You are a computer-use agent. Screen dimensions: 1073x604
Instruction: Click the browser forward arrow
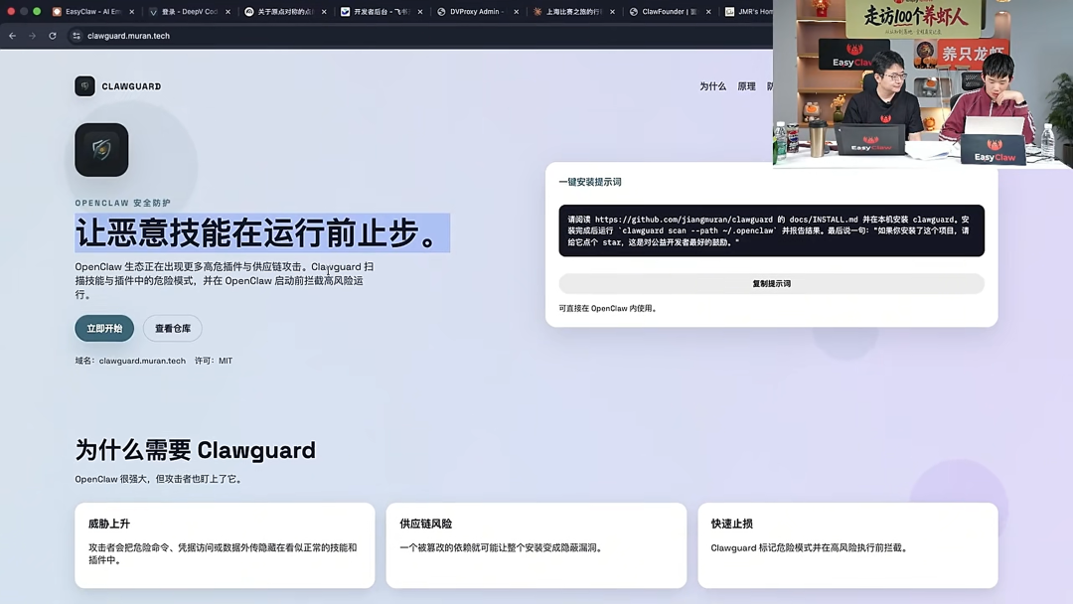pyautogui.click(x=32, y=36)
